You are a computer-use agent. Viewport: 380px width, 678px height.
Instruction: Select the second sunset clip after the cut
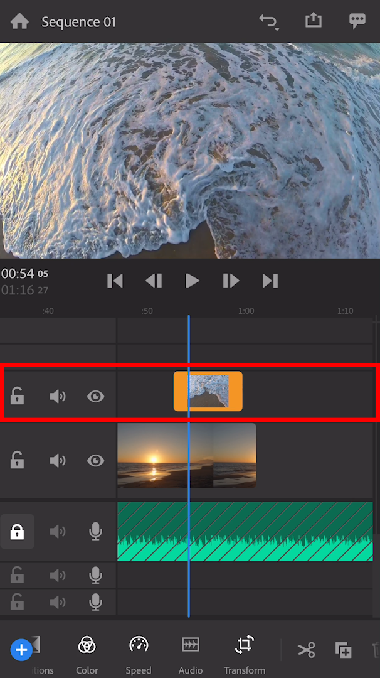pos(235,455)
